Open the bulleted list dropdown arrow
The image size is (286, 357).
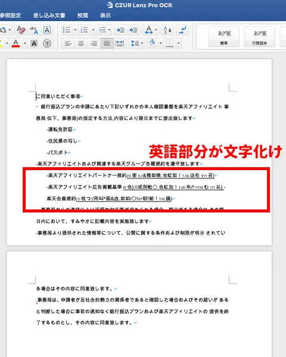click(x=75, y=30)
